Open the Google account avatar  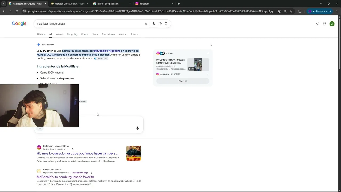click(x=332, y=24)
